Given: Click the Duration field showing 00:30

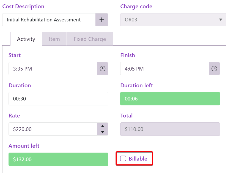Looking at the screenshot, I should [58, 99].
